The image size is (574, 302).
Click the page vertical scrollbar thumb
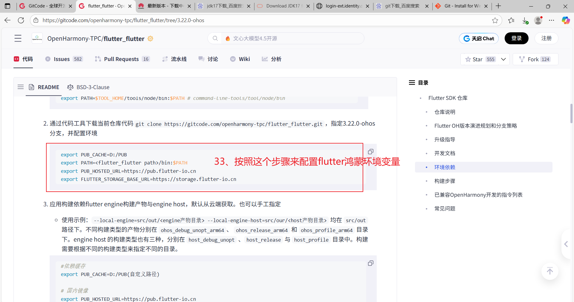coord(571,113)
